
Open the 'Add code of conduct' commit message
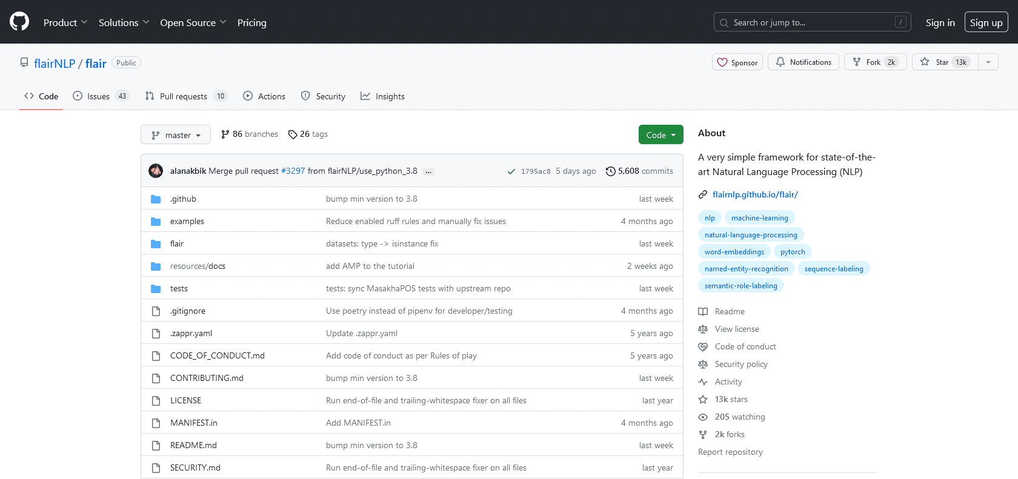401,355
